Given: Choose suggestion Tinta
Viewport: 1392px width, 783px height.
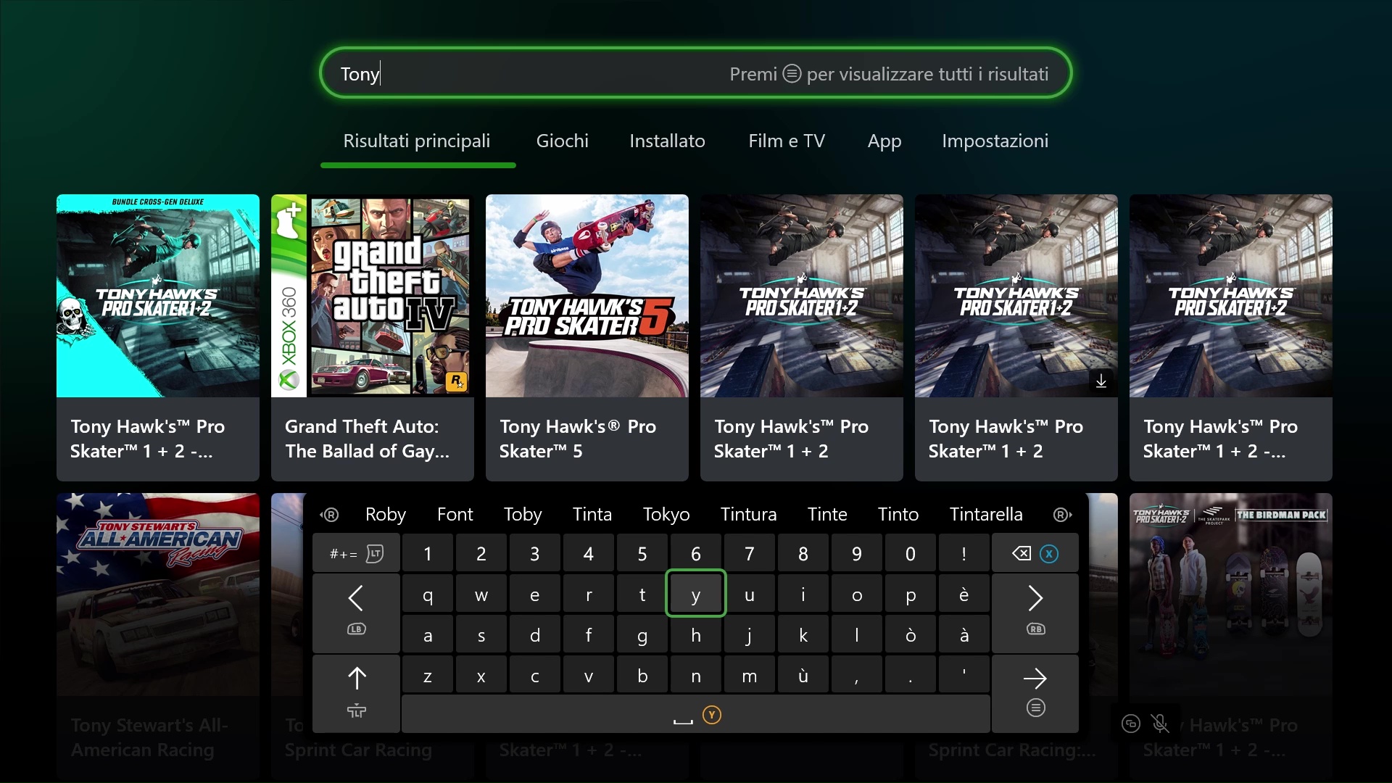Looking at the screenshot, I should coord(592,514).
